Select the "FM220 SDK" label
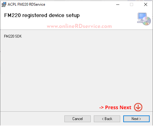Screen dimensions: 153x126 (13, 36)
